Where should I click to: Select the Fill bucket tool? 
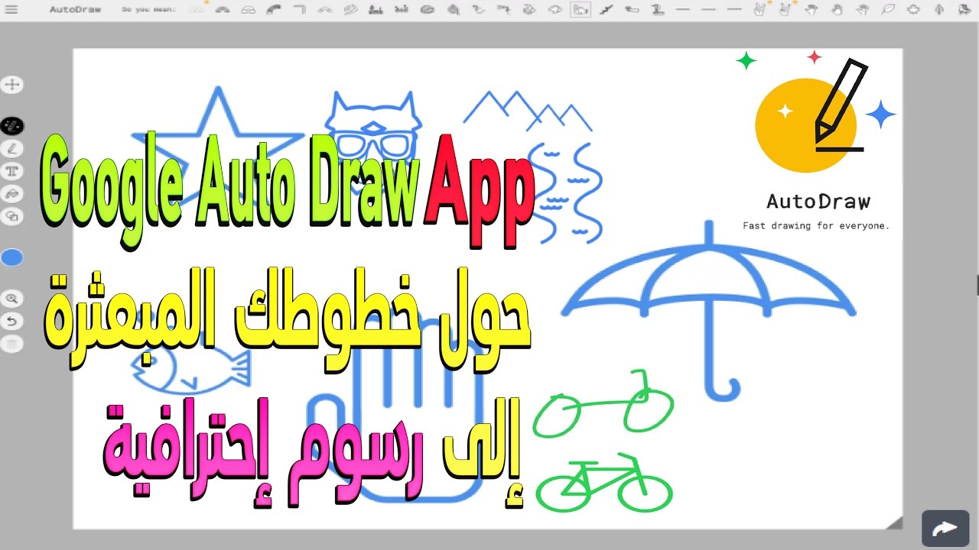(12, 194)
